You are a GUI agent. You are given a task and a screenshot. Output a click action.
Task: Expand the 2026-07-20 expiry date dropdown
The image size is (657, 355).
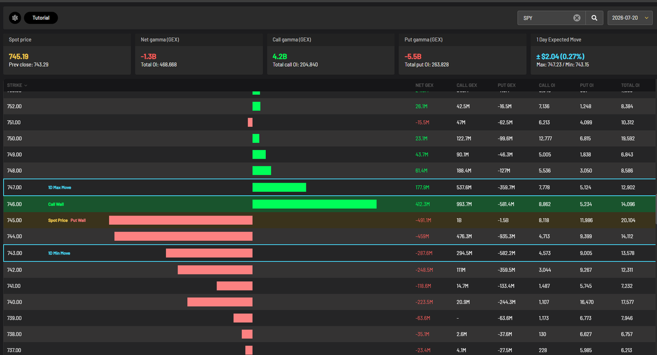pos(630,18)
